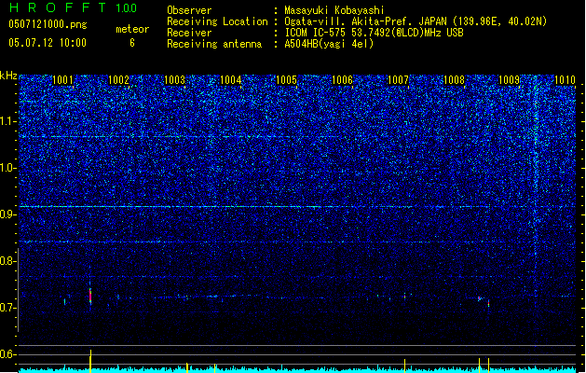
Task: Click the 0.6 frequency axis label
Action: click(8, 354)
